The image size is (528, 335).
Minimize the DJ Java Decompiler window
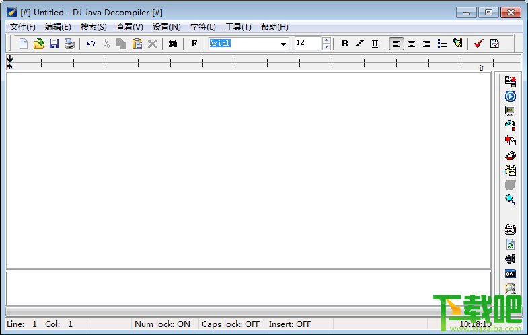point(466,13)
